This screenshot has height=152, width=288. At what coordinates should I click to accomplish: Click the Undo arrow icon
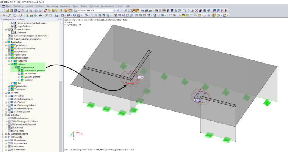coord(36,11)
